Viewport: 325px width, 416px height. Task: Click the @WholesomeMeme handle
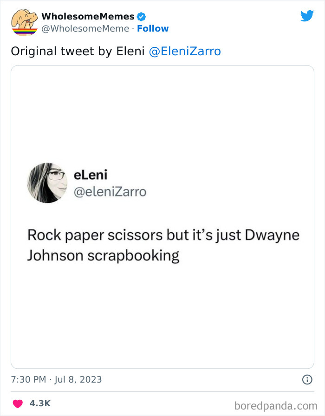(x=85, y=29)
